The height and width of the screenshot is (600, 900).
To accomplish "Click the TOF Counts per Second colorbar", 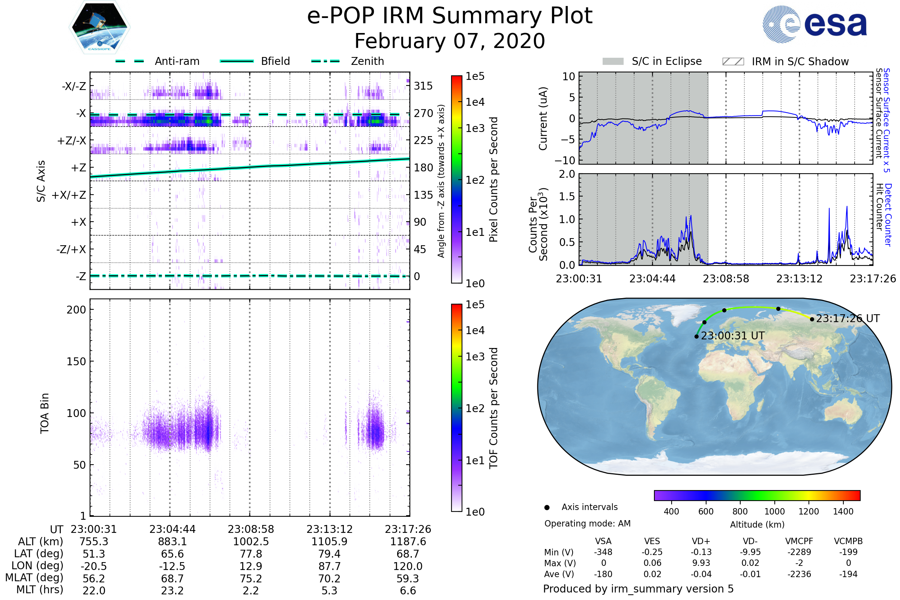I will (456, 408).
